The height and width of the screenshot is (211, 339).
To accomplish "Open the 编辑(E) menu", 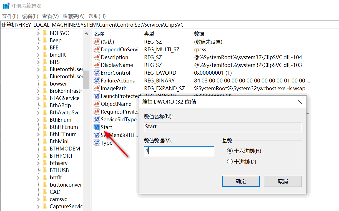I will [30, 16].
